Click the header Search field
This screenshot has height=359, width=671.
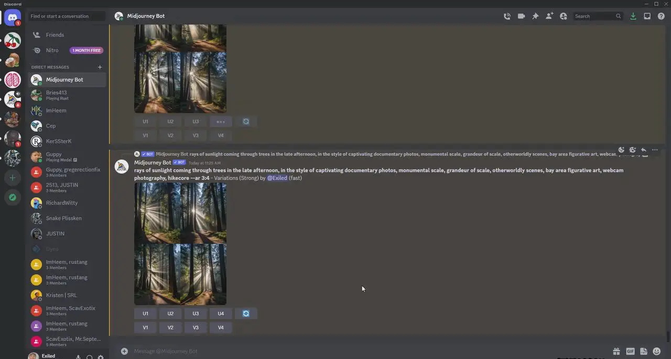[x=598, y=16]
